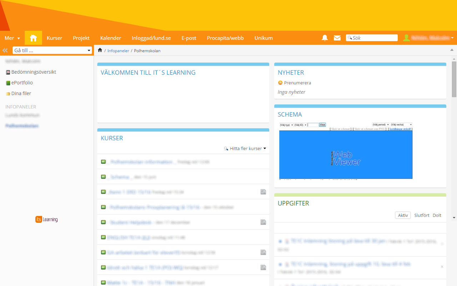Viewport: 457px width, 286px height.
Task: Open the Kurser menu
Action: coord(54,38)
